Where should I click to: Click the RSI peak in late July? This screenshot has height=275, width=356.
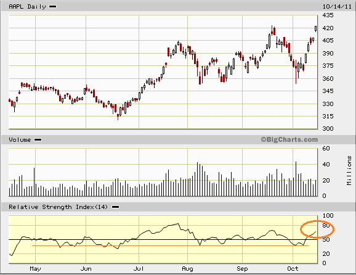coord(179,224)
